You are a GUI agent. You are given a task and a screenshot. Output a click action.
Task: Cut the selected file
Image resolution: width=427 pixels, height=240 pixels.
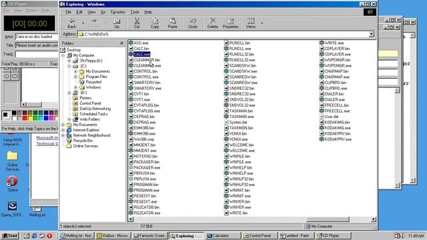(137, 23)
